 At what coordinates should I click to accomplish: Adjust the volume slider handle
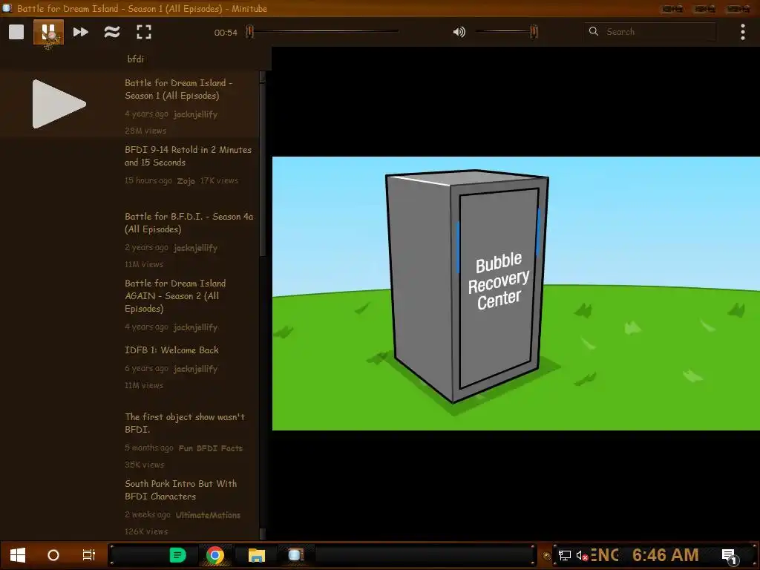[x=534, y=31]
